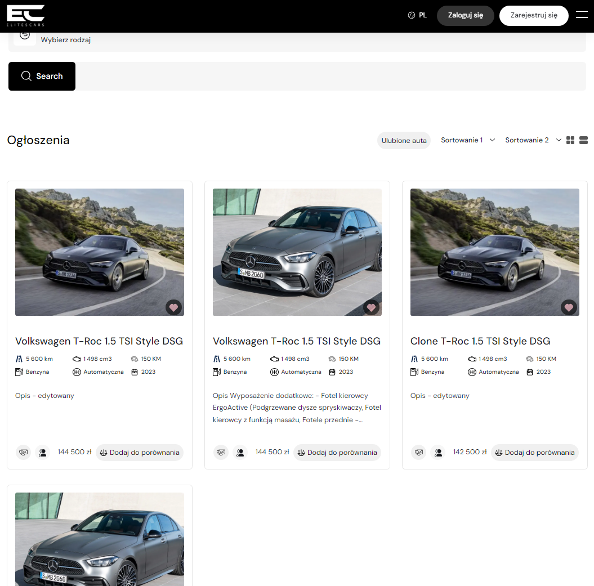Viewport: 594px width, 586px height.
Task: Add Wyposażenie dodatkowe Volkswagen to comparison
Action: click(337, 452)
